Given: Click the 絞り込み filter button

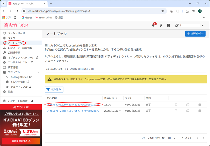Looking at the screenshot, I should (54, 89).
